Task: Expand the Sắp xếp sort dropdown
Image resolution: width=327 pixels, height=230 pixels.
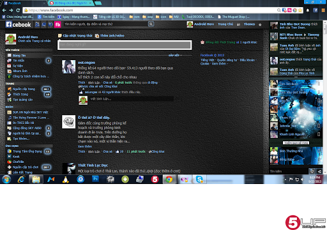Action: tap(174, 55)
